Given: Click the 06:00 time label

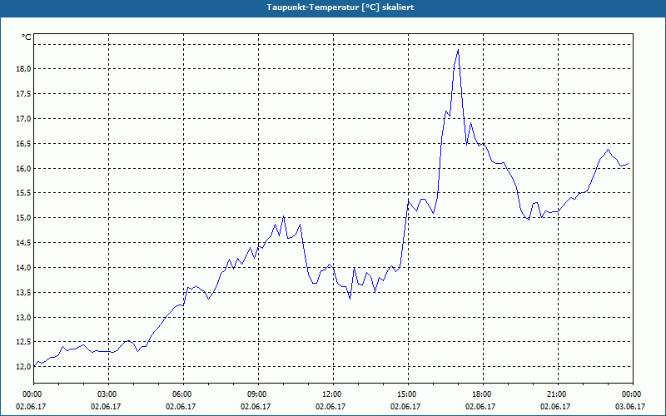Looking at the screenshot, I should 183,394.
